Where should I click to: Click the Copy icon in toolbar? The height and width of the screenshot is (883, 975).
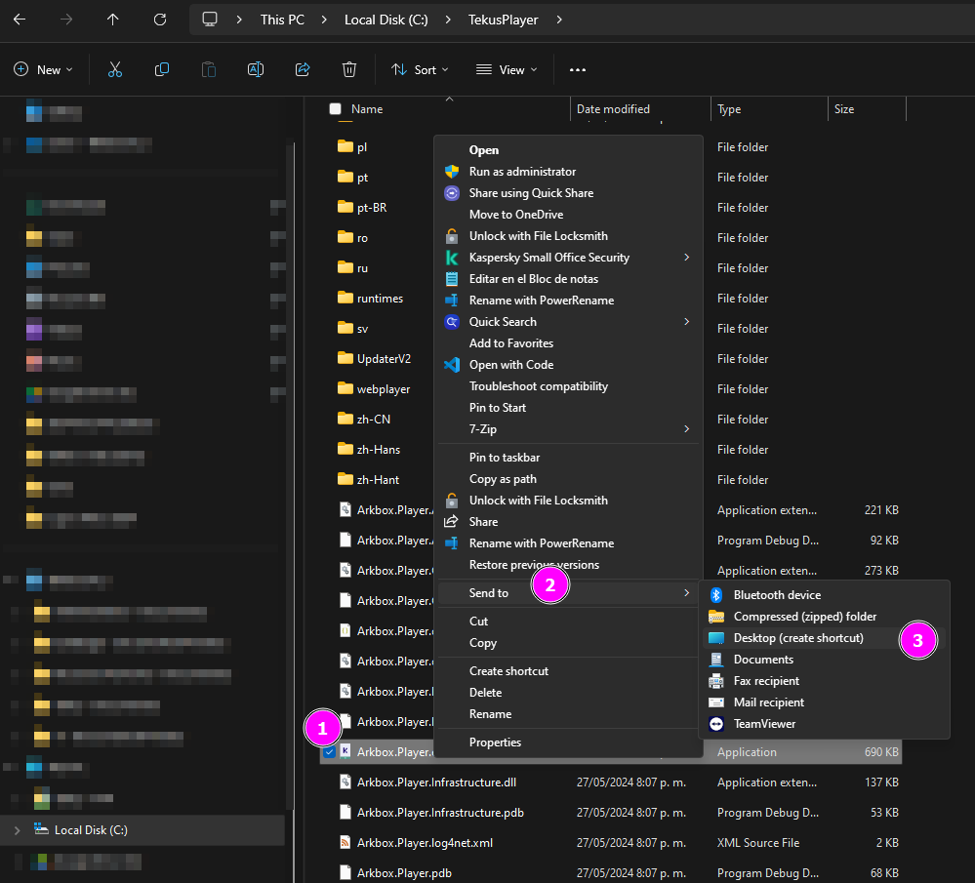point(162,69)
